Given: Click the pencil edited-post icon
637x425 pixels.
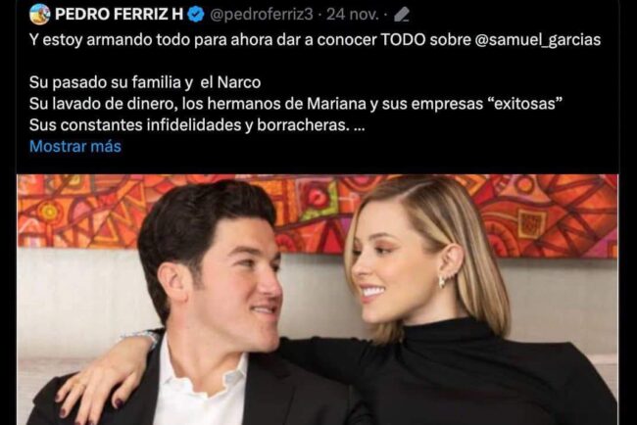Looking at the screenshot, I should 402,15.
